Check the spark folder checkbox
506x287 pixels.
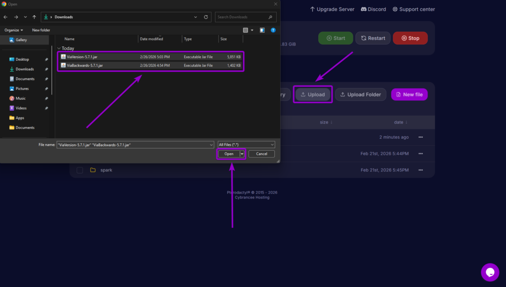point(80,170)
